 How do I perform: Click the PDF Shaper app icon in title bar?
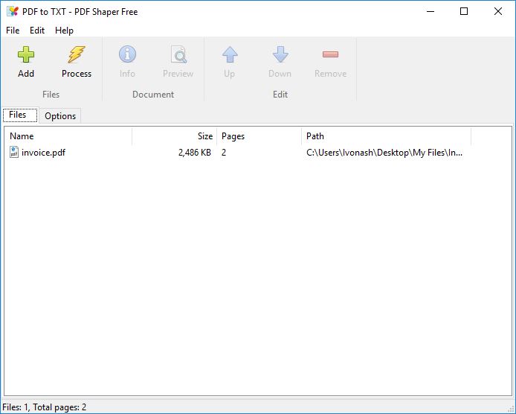tap(13, 11)
